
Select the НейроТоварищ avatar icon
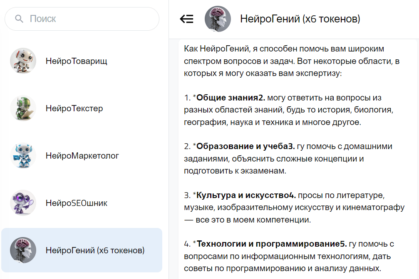tap(23, 61)
